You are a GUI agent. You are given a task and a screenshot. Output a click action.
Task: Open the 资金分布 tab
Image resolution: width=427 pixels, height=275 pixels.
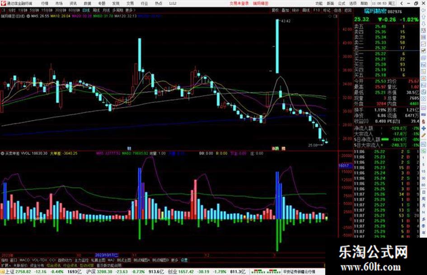[37, 265]
